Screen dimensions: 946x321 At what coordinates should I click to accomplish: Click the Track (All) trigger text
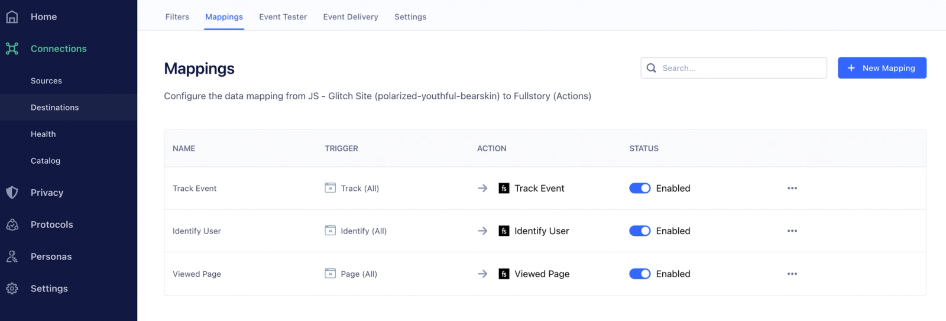point(360,188)
